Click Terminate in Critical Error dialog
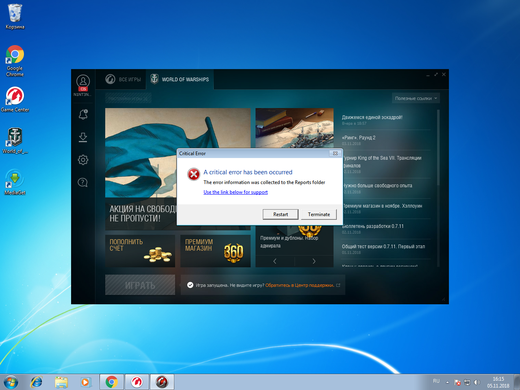Image resolution: width=520 pixels, height=390 pixels. (319, 214)
